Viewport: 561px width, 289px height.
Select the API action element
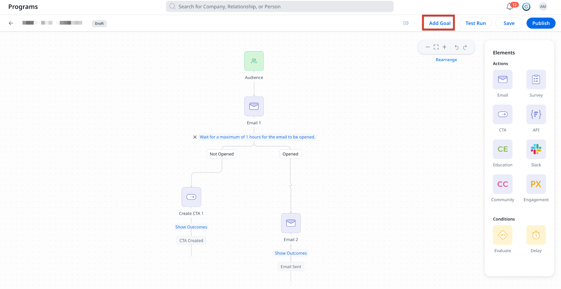point(536,114)
